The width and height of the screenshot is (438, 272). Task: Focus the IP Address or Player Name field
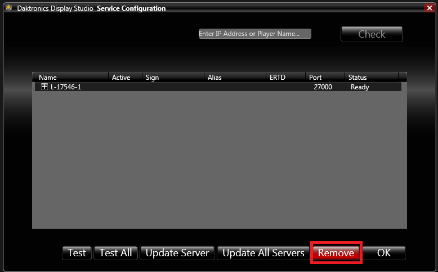pos(254,34)
